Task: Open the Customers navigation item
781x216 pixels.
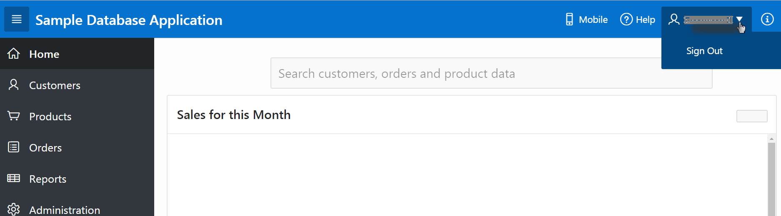Action: [x=55, y=85]
